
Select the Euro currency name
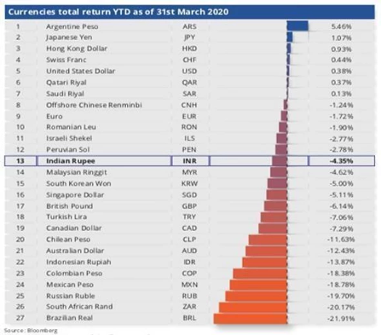(x=55, y=117)
